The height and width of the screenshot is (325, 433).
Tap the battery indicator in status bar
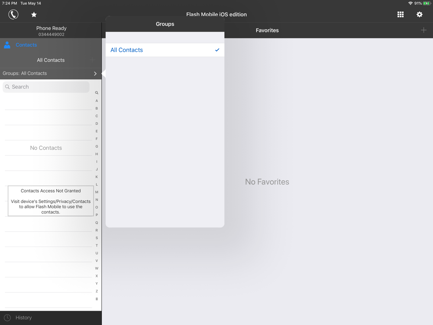(427, 3)
